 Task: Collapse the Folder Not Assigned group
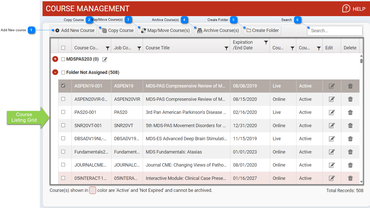tap(55, 72)
